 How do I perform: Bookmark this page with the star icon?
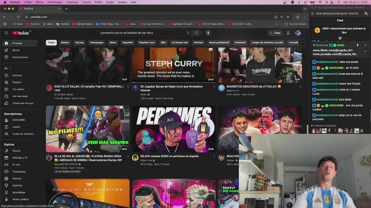pyautogui.click(x=288, y=17)
